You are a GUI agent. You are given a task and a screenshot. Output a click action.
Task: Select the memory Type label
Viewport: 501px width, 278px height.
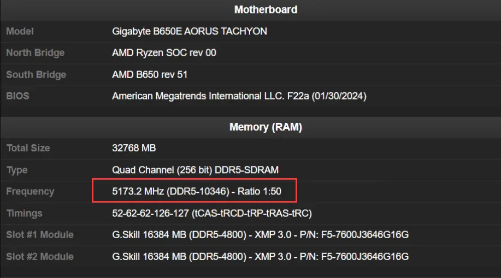click(x=17, y=170)
